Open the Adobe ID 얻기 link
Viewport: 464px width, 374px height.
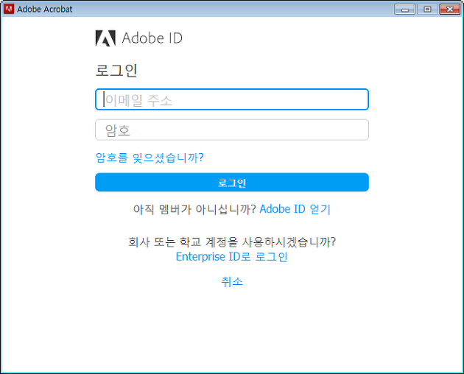(295, 209)
